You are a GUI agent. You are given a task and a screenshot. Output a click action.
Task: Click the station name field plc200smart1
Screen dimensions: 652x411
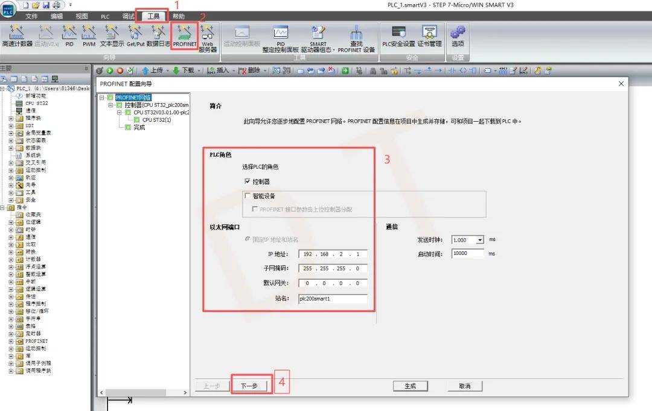coord(333,299)
